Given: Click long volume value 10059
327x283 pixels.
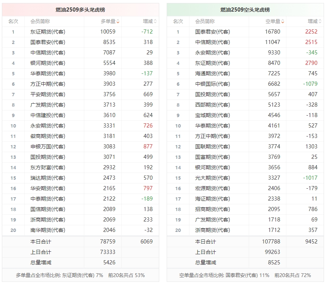Looking at the screenshot, I should pyautogui.click(x=108, y=32).
